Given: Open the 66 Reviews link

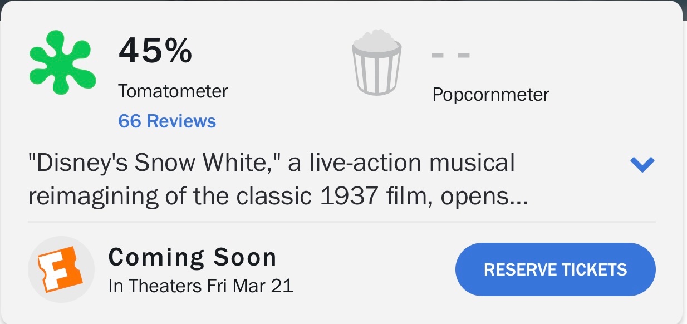Looking at the screenshot, I should click(167, 121).
